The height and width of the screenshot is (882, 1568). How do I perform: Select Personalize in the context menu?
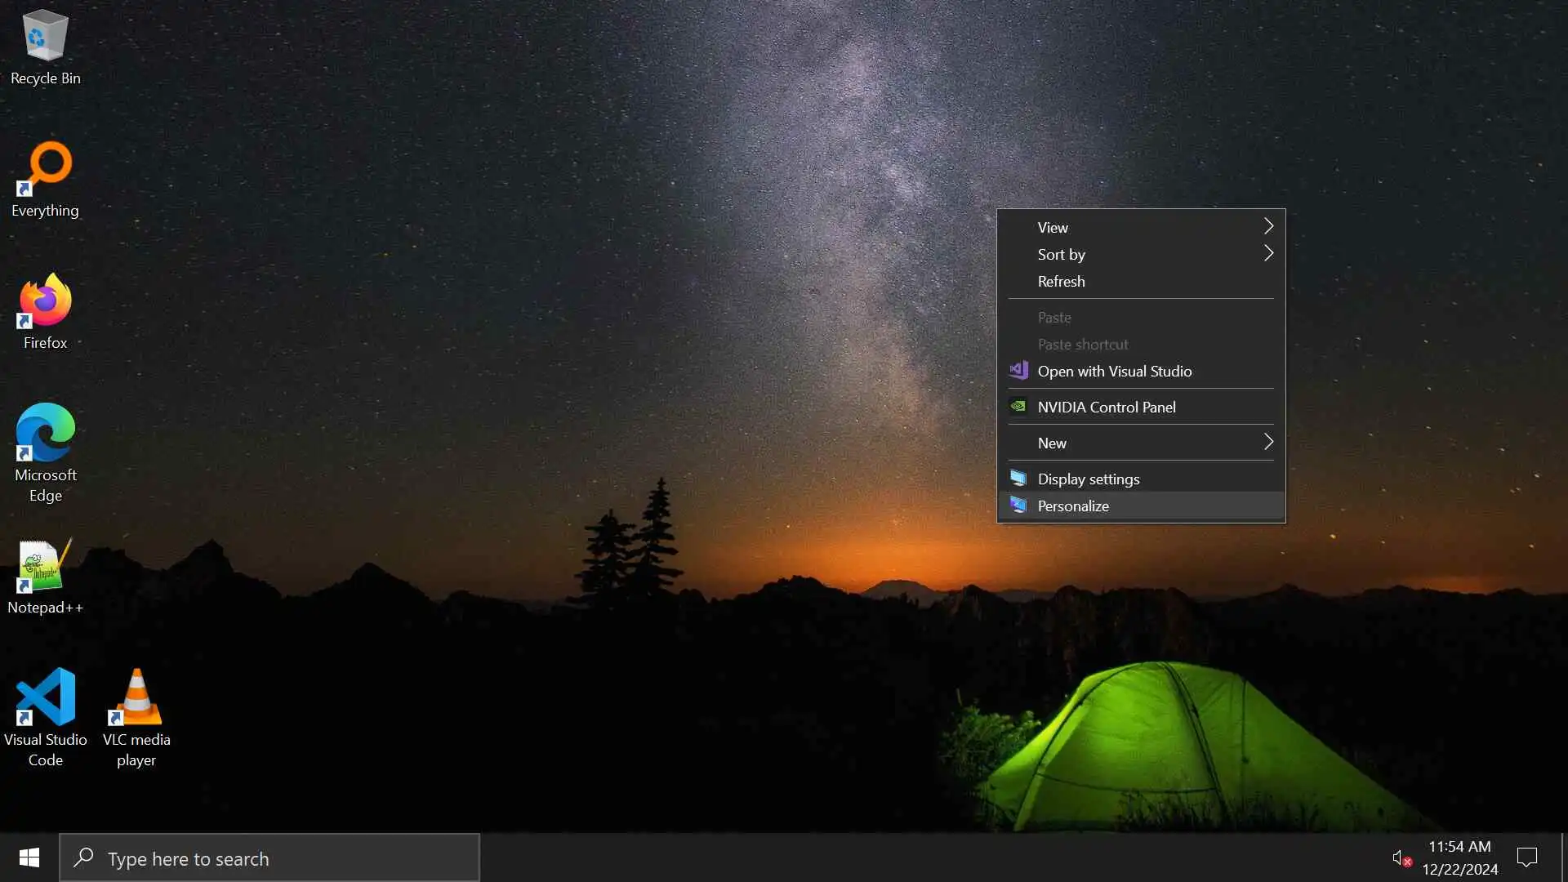coord(1072,506)
